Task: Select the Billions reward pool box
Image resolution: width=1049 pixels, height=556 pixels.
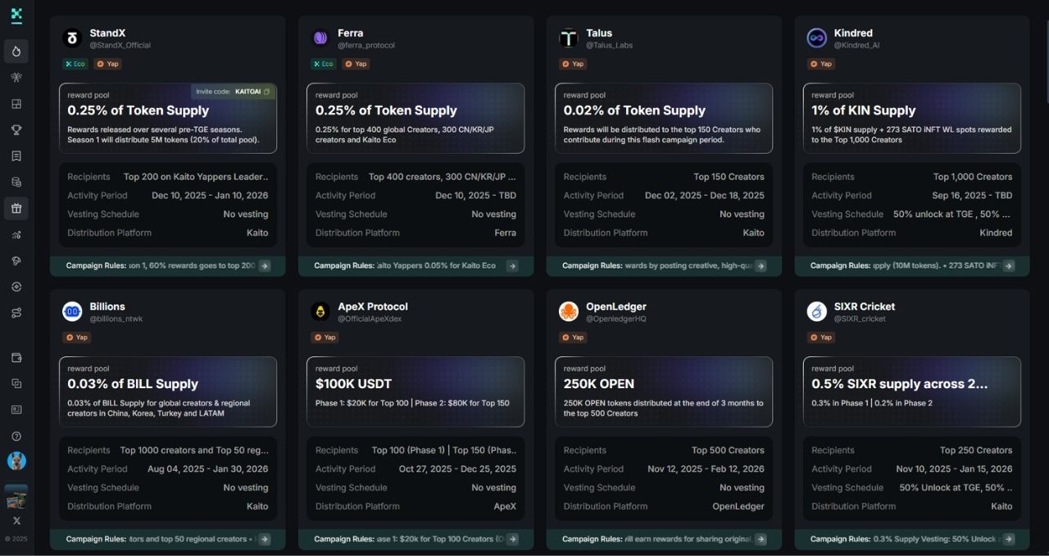Action: coord(167,391)
